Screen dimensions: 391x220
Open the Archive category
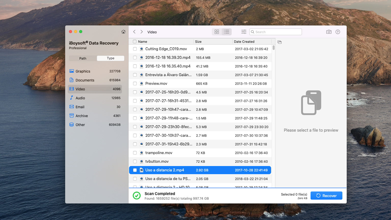[95, 116]
